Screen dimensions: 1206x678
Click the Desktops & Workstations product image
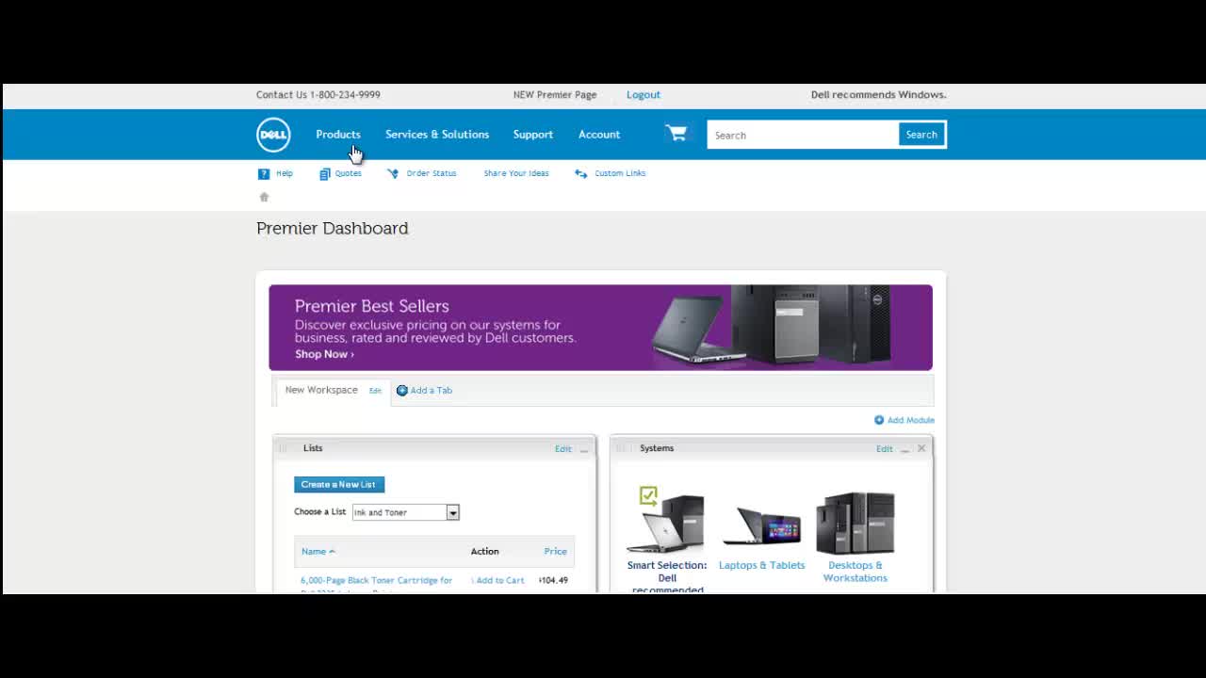[x=856, y=523]
